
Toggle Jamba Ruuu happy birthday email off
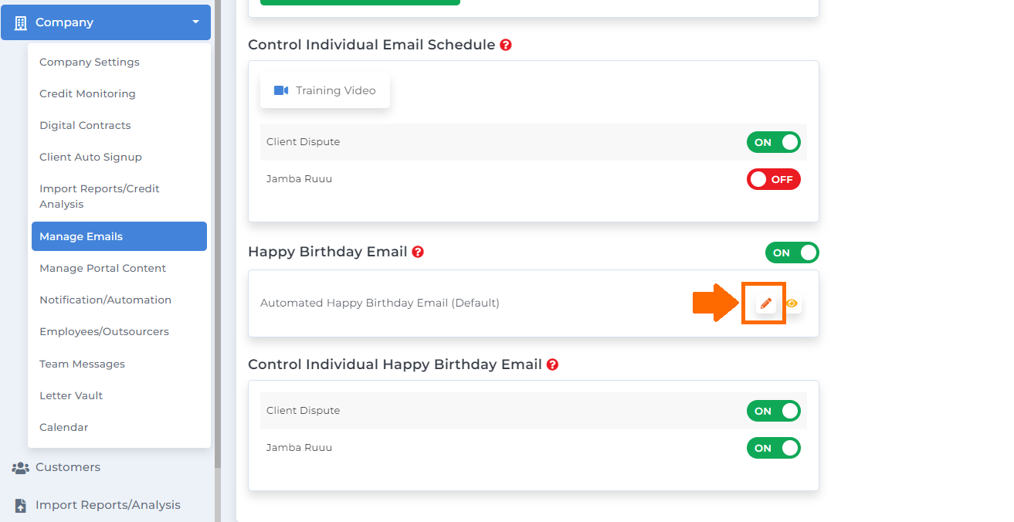[774, 448]
